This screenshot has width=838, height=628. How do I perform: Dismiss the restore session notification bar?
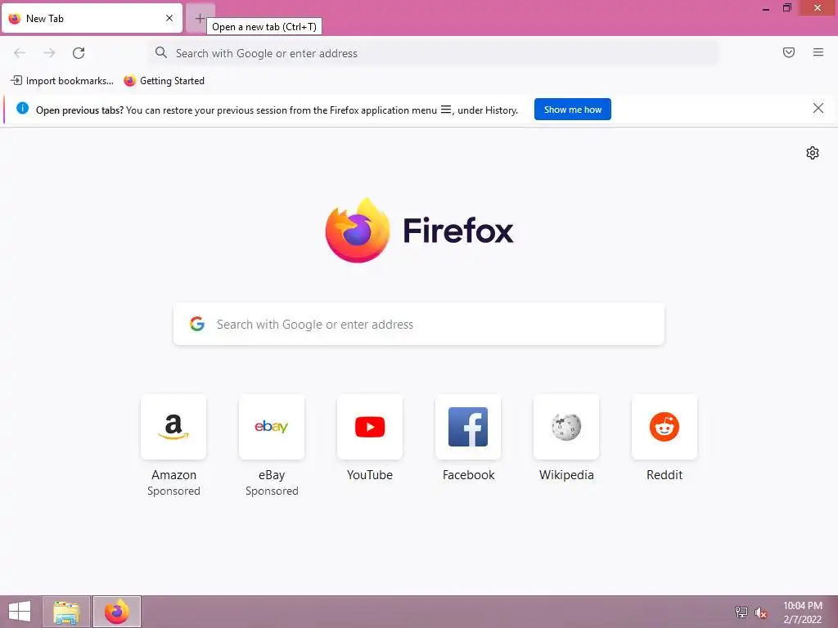(818, 109)
